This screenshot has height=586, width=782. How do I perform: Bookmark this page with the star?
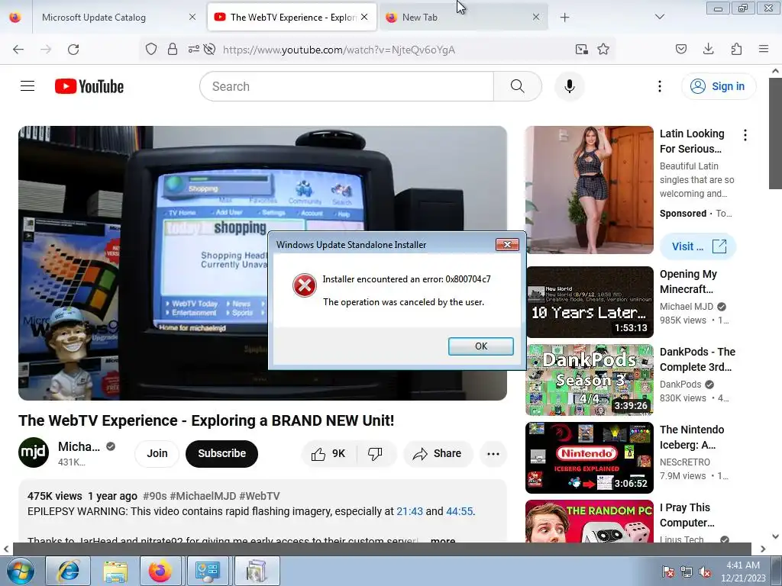coord(603,49)
